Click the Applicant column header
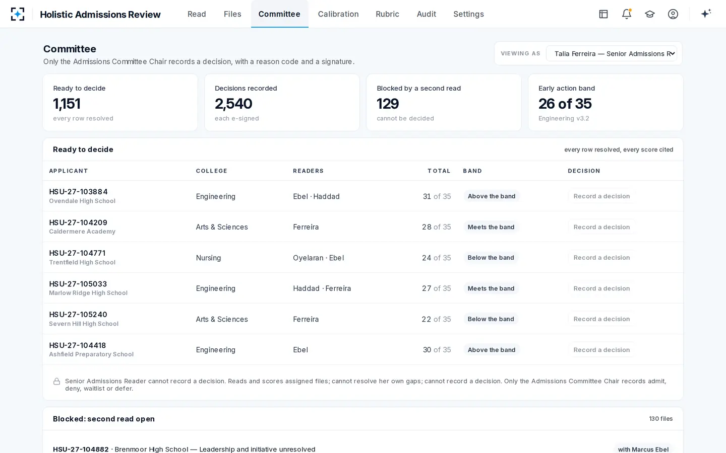726x453 pixels. pos(69,171)
